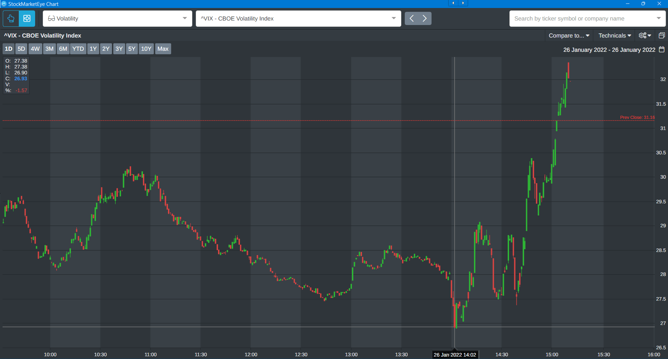
Task: Click the 15:00 time axis label
Action: point(552,354)
